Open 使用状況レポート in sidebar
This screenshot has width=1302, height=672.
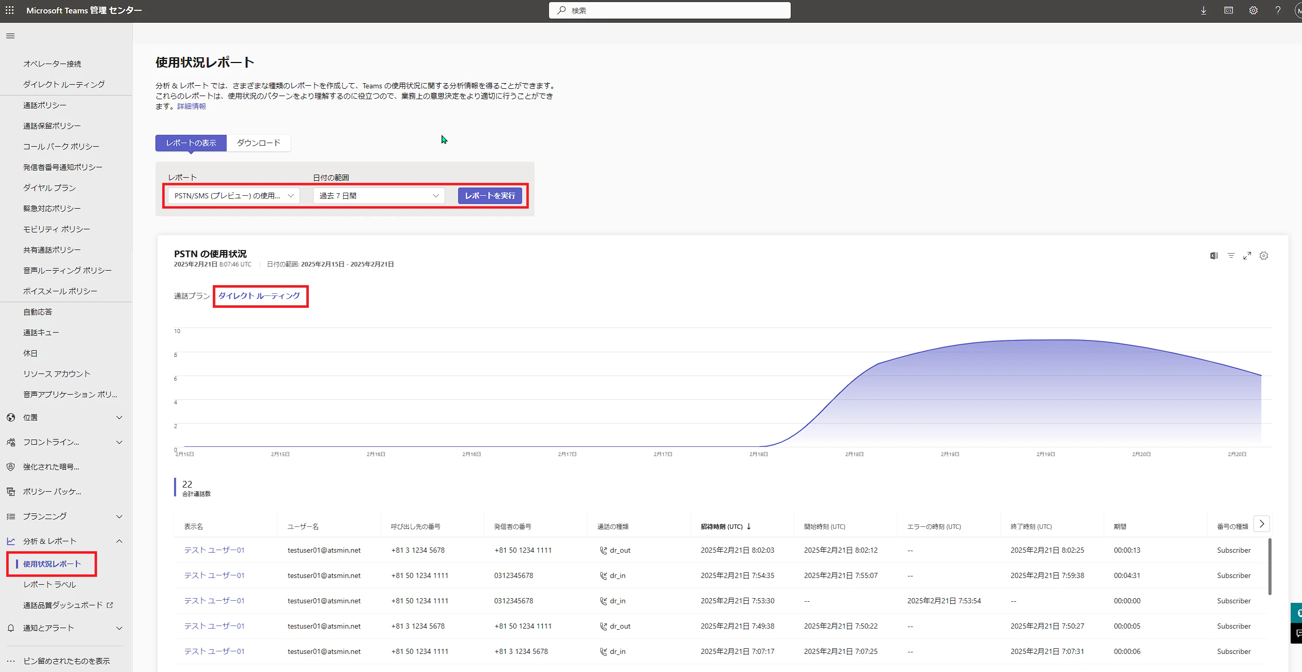(x=52, y=564)
